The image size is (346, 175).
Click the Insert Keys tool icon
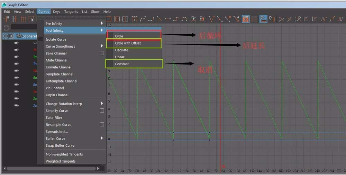(15, 19)
